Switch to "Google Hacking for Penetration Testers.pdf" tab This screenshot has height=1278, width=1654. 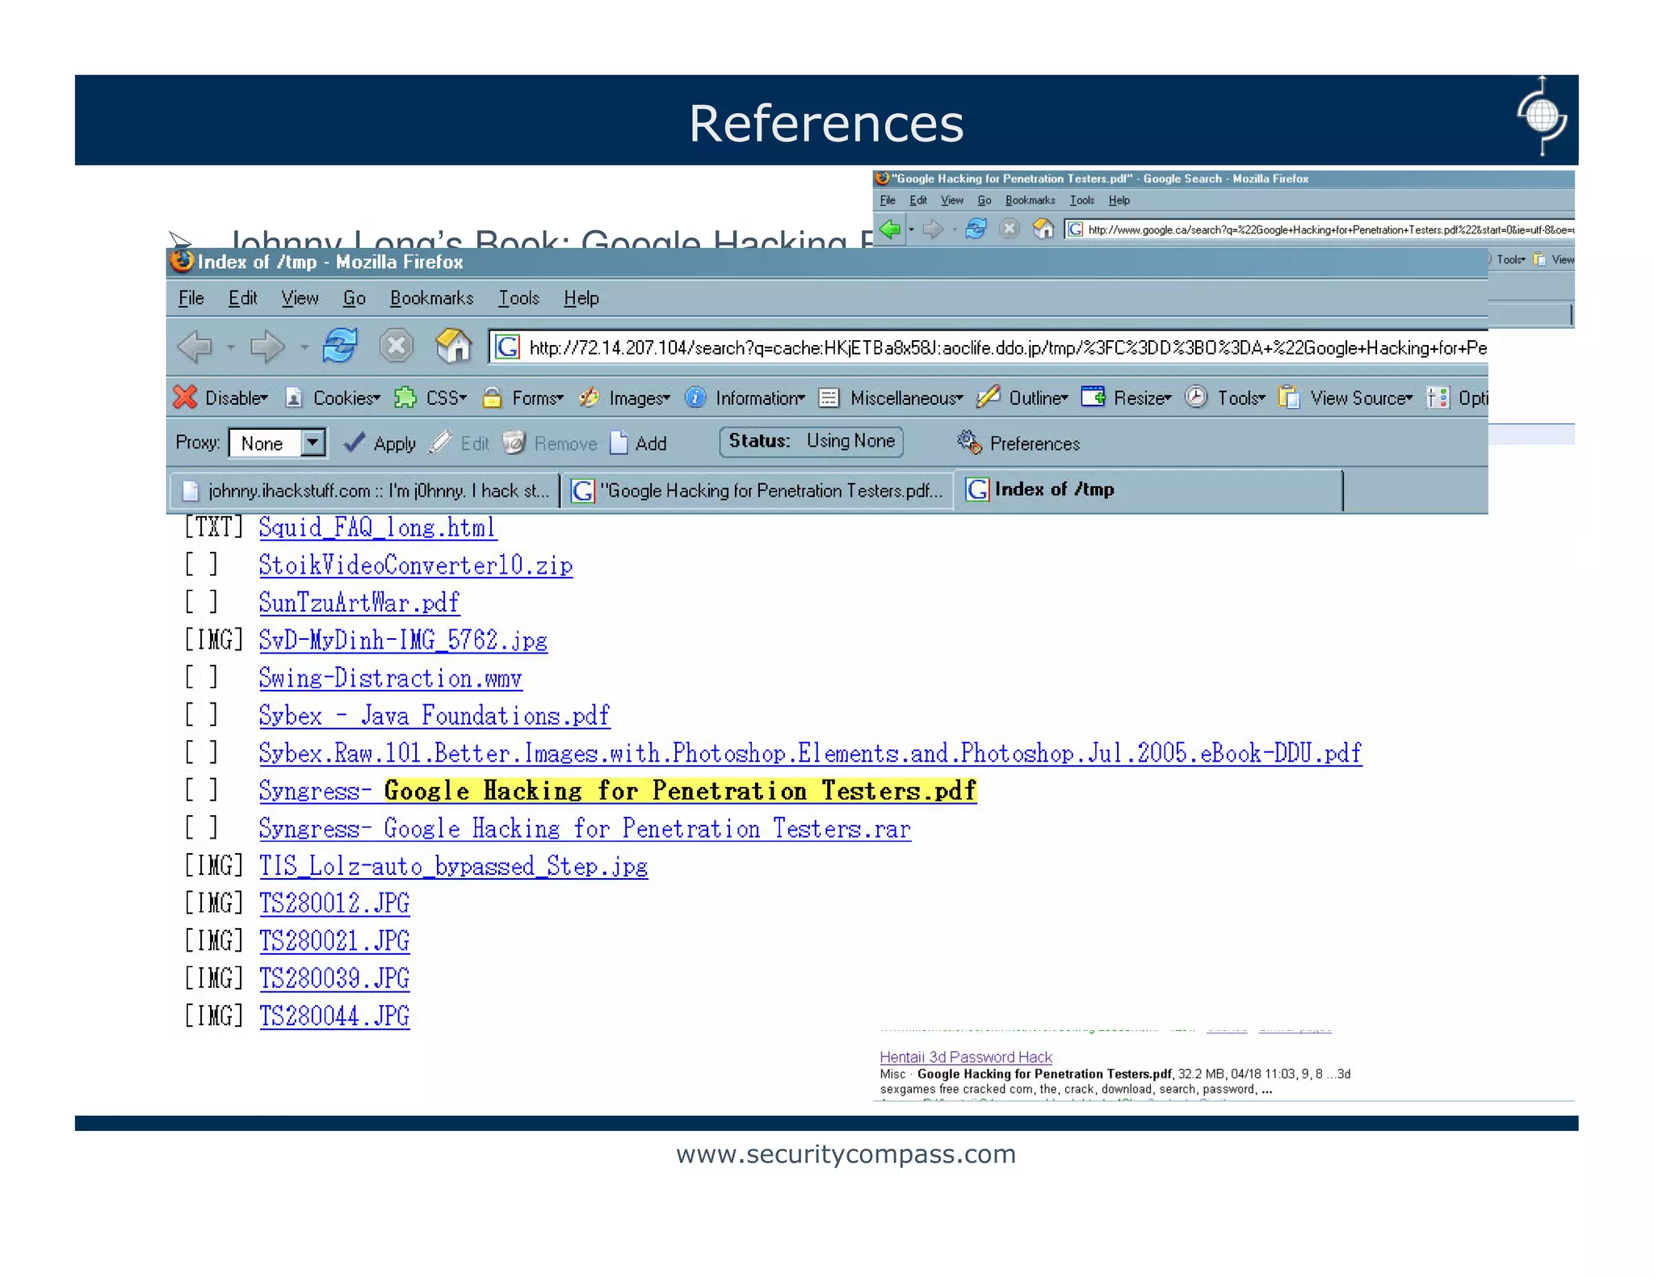[757, 490]
